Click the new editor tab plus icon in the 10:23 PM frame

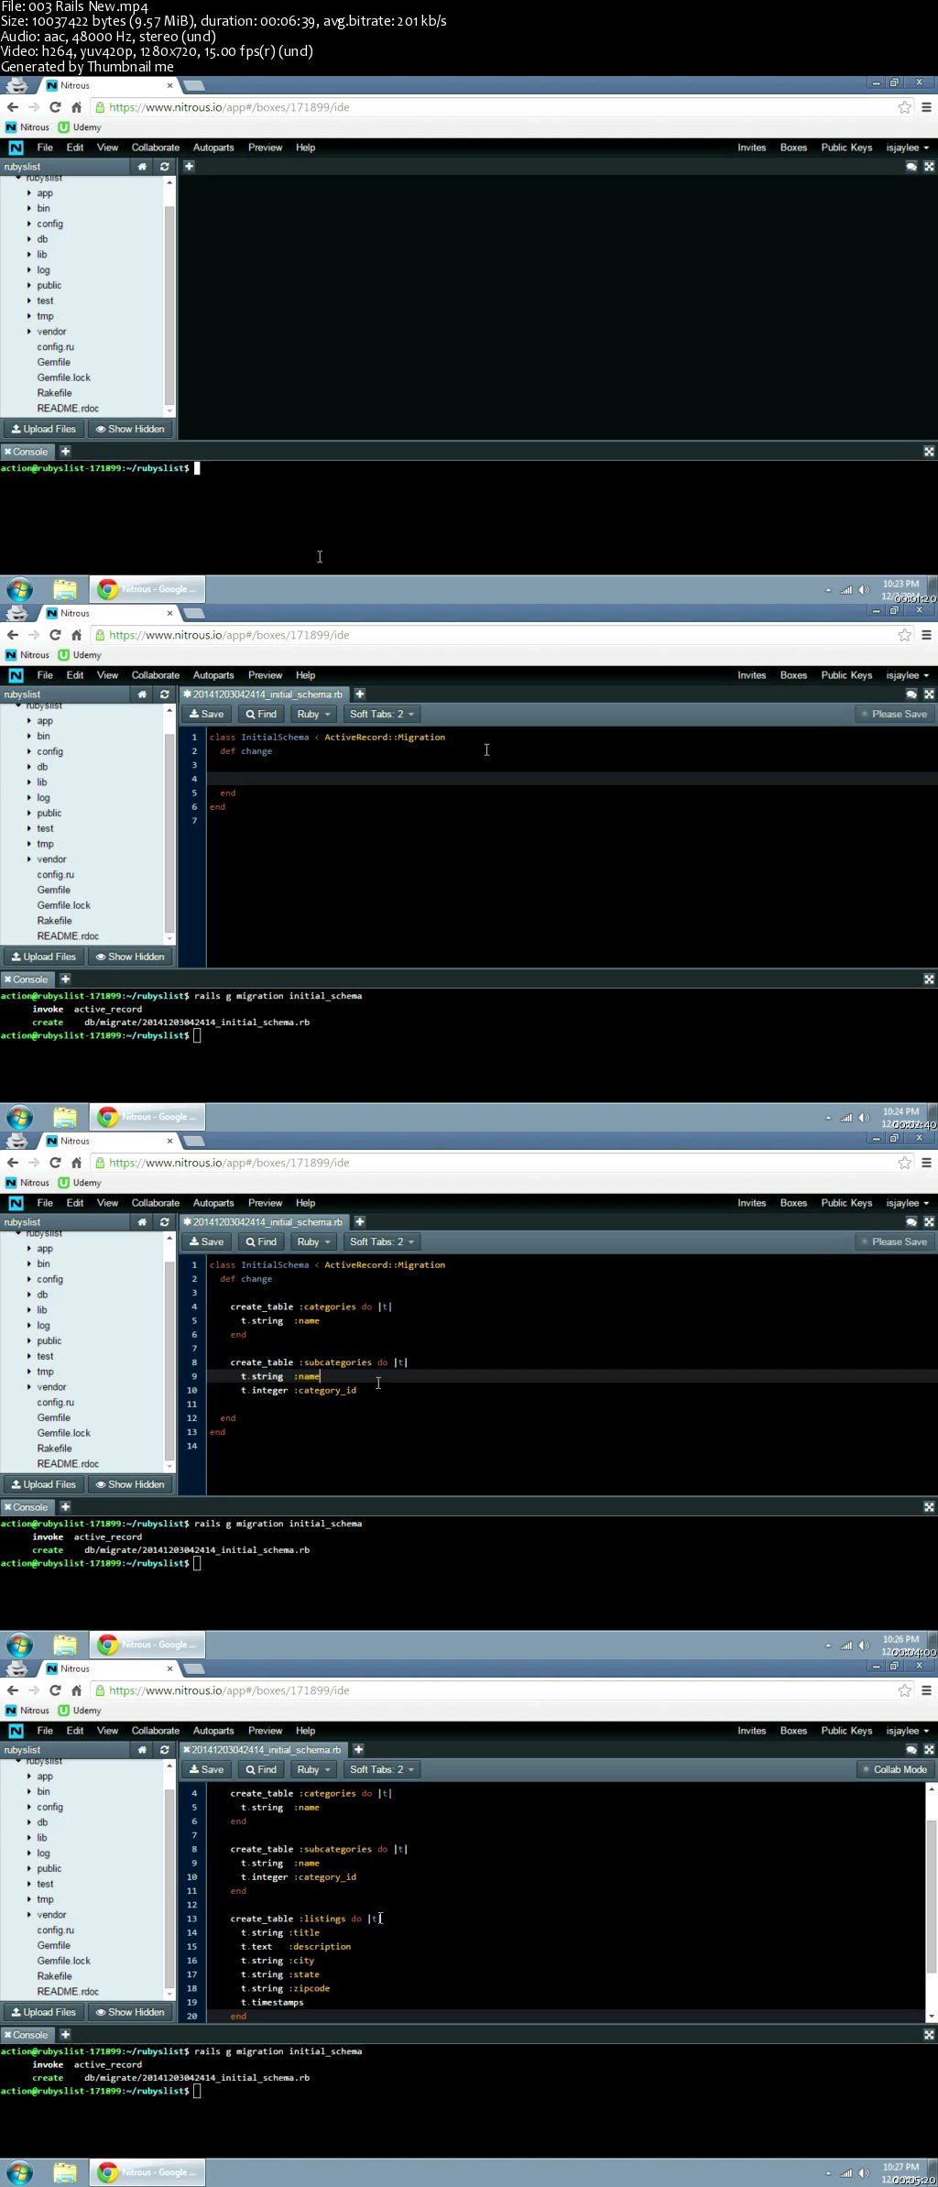[189, 166]
